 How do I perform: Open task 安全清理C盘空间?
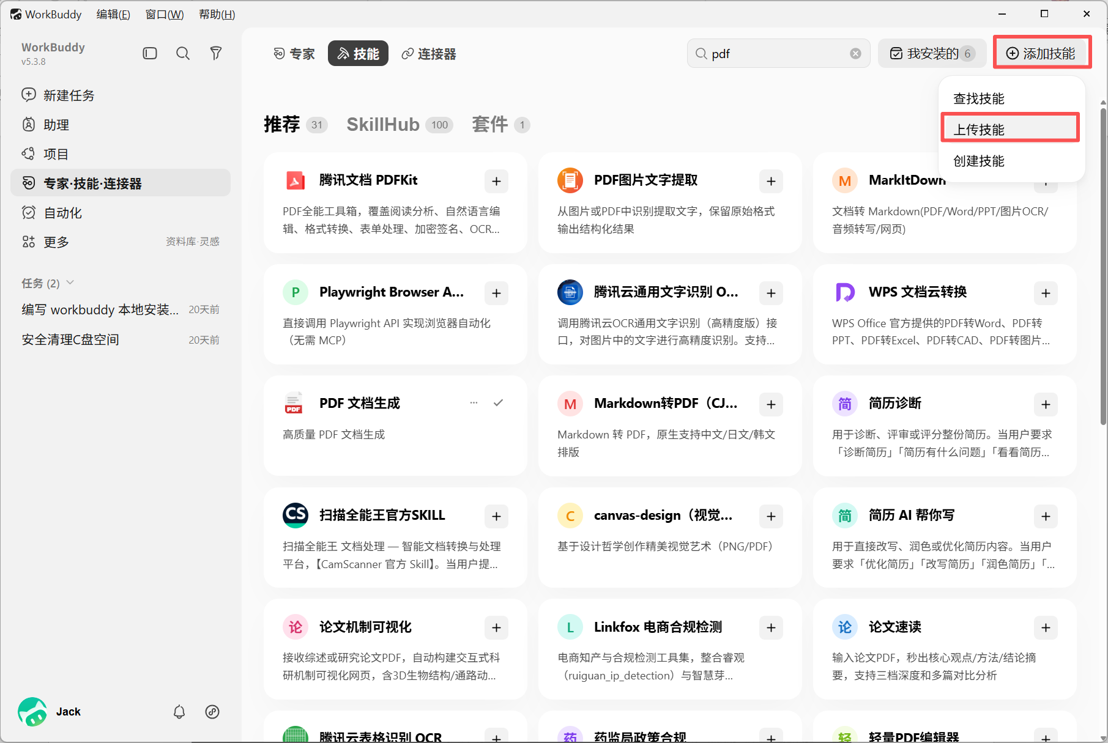(x=121, y=339)
